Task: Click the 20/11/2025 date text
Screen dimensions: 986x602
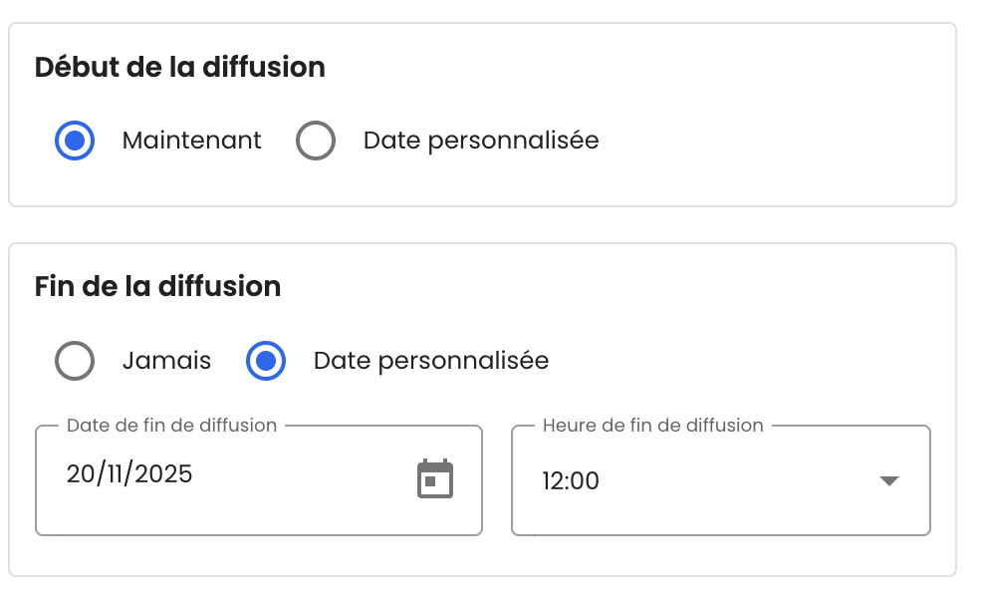Action: point(129,474)
